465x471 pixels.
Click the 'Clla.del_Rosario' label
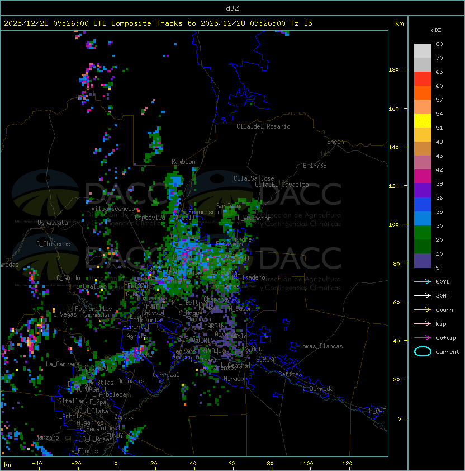(x=263, y=126)
